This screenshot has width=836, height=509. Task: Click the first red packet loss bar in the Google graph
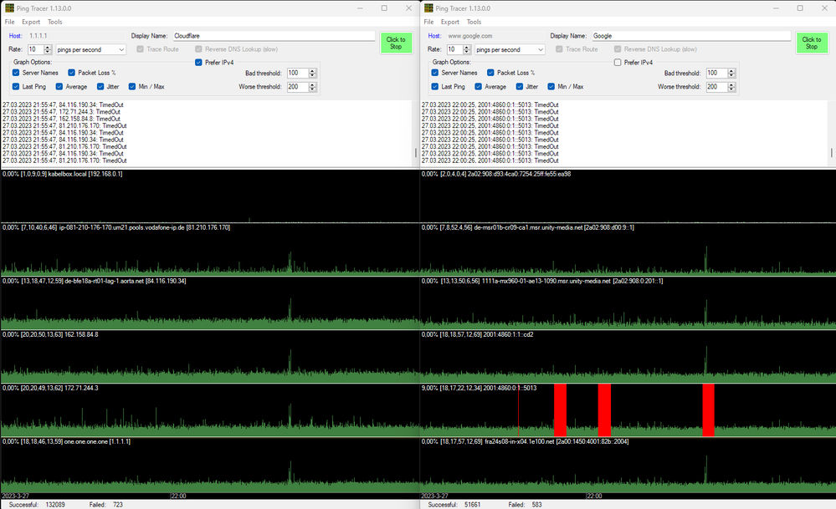click(560, 410)
